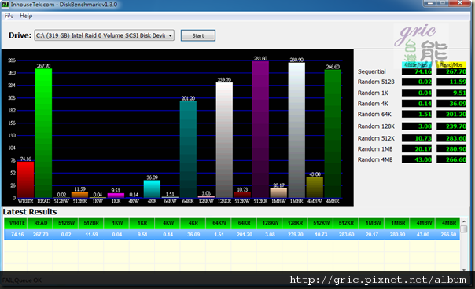Viewport: 475px width, 289px height.
Task: Select Random 4K read value 36.09
Action: click(451, 104)
